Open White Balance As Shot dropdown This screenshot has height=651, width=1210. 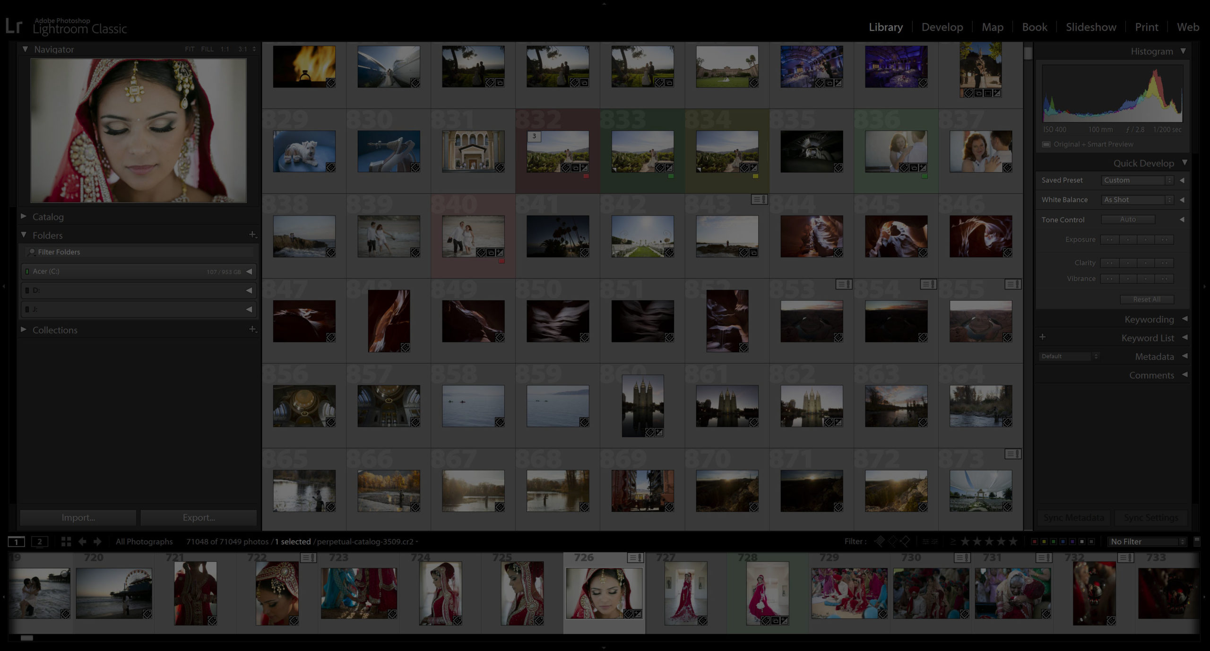pos(1137,200)
